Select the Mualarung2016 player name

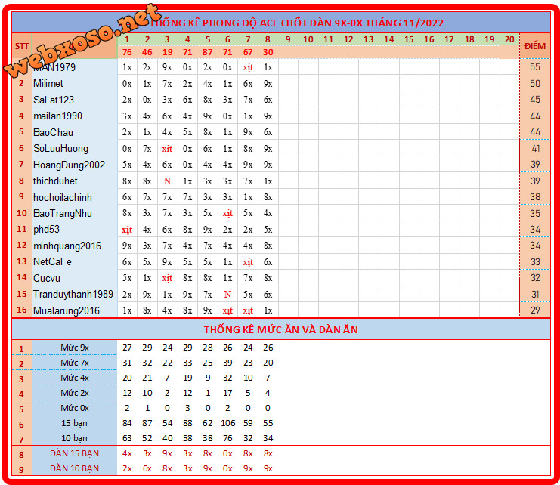tap(66, 310)
